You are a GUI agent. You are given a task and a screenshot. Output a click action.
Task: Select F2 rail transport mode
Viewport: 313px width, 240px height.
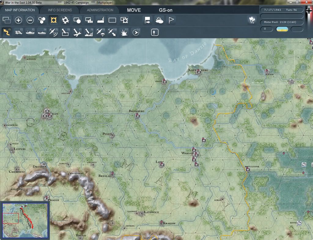click(x=18, y=32)
